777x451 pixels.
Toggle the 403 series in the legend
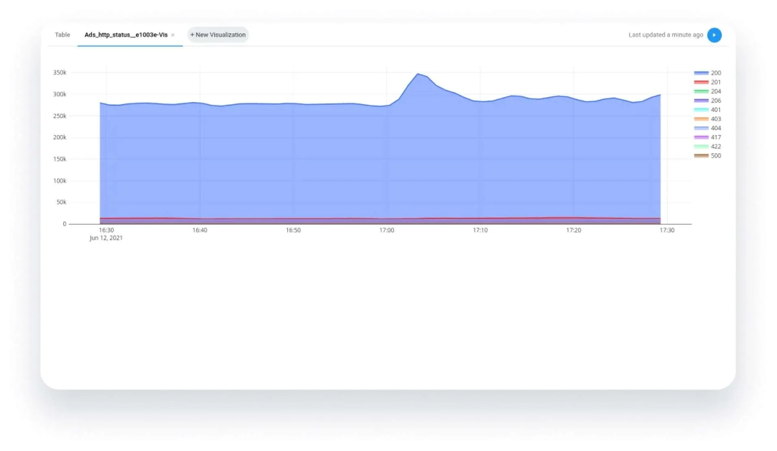click(x=708, y=119)
